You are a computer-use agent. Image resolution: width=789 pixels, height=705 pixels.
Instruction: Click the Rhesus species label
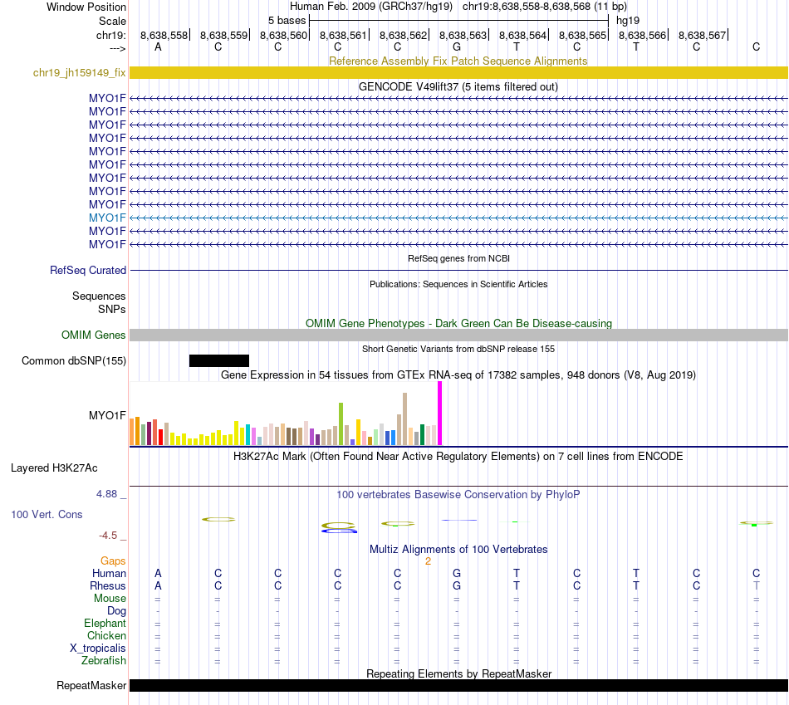[108, 585]
